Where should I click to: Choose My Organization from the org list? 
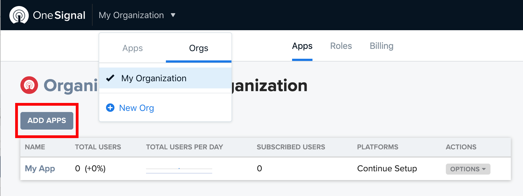[165, 78]
